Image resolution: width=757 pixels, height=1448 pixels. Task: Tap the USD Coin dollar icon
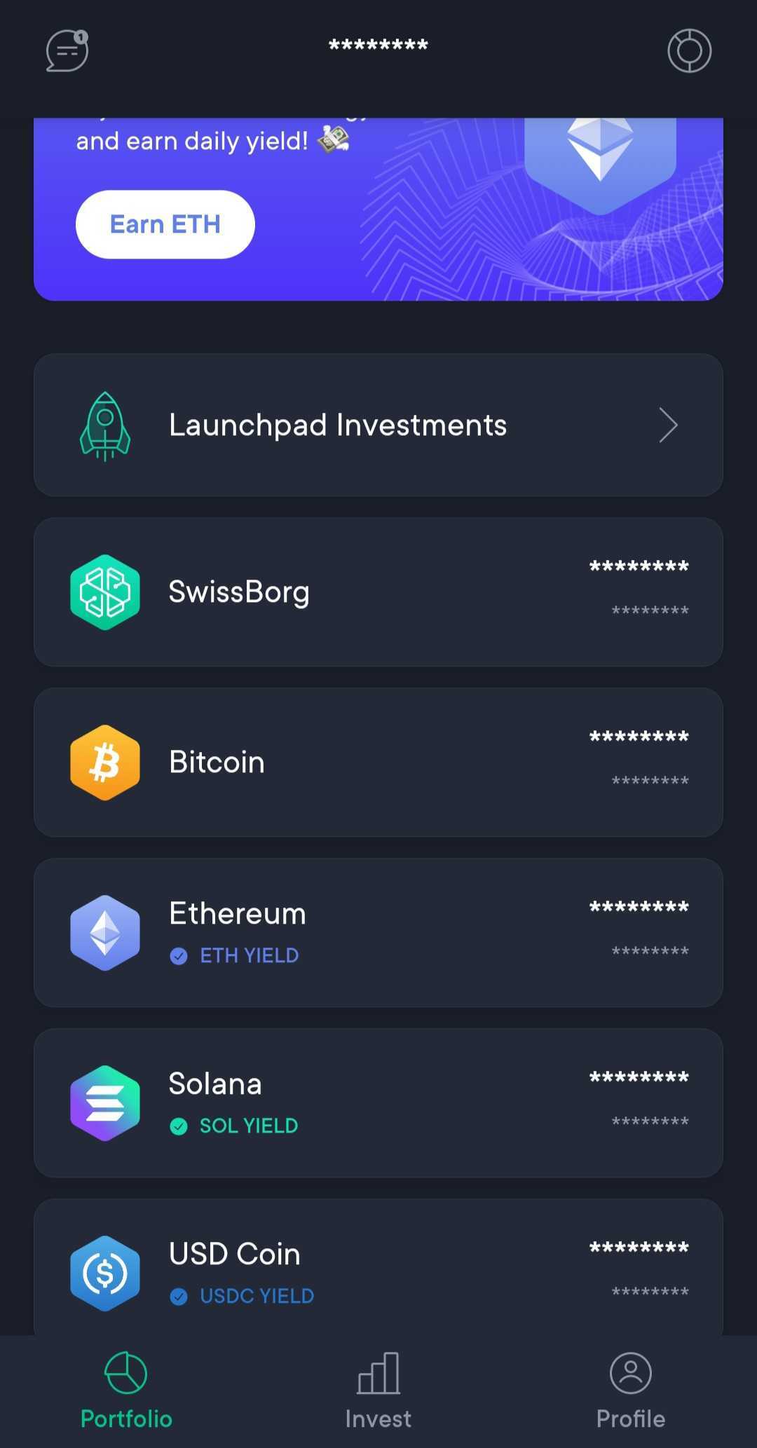coord(105,1273)
